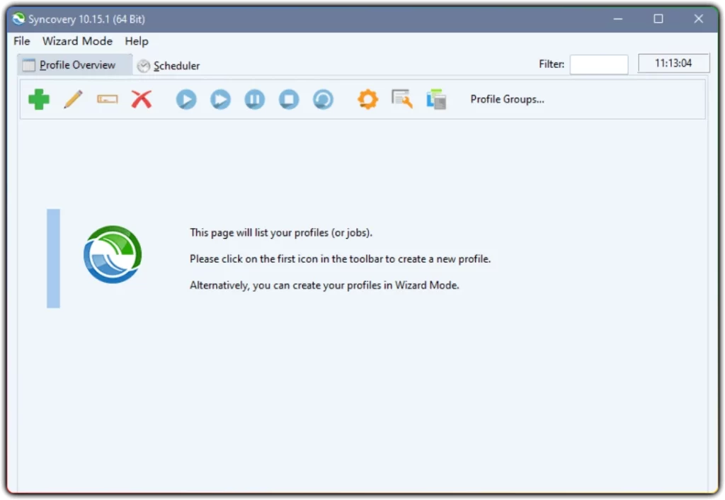Screen dimensions: 725x500
Task: Open the Help menu
Action: pos(136,41)
